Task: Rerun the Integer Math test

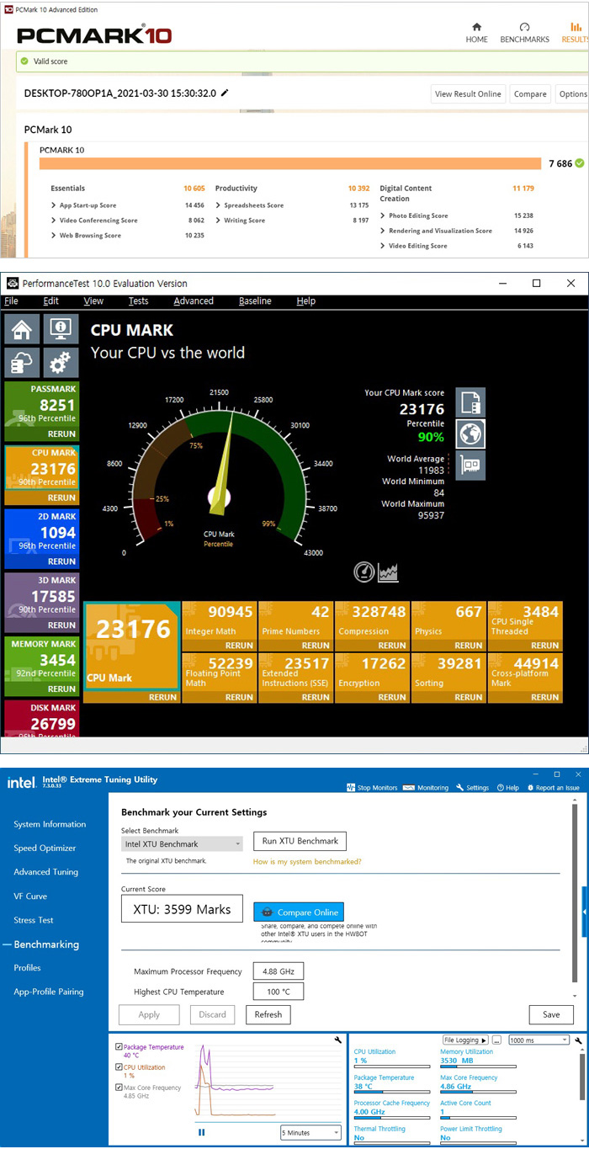Action: pyautogui.click(x=239, y=646)
